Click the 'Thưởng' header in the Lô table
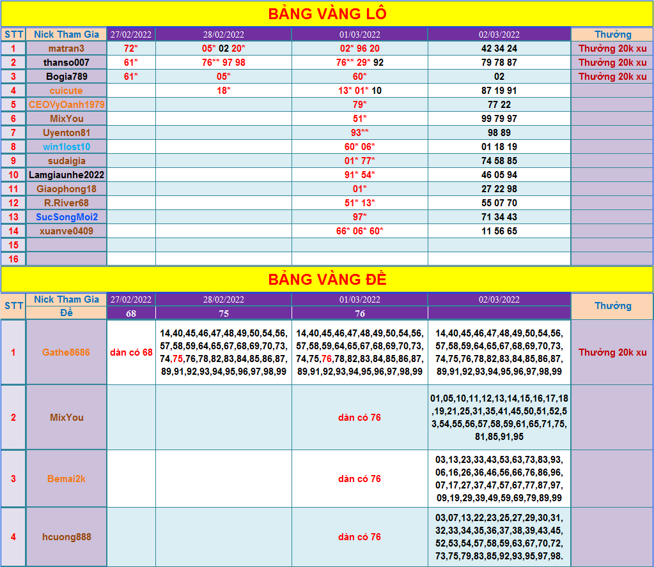The image size is (654, 567). coord(612,34)
